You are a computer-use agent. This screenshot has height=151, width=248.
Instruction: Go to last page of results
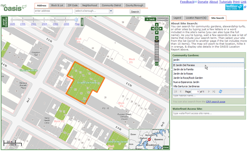pyautogui.click(x=214, y=92)
